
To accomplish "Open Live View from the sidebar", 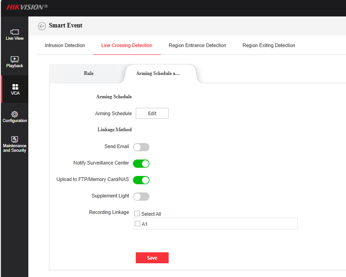I will [14, 34].
